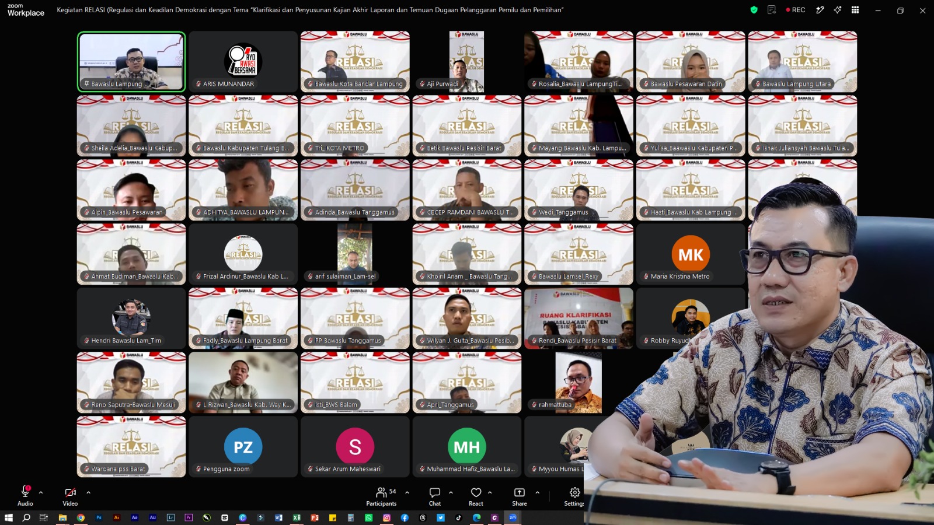Open the AI Companion sparkle icon
The width and height of the screenshot is (934, 525).
pos(838,10)
